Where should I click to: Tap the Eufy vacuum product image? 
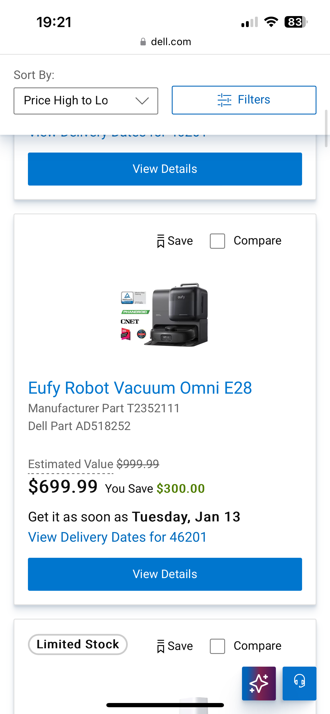[x=165, y=314]
